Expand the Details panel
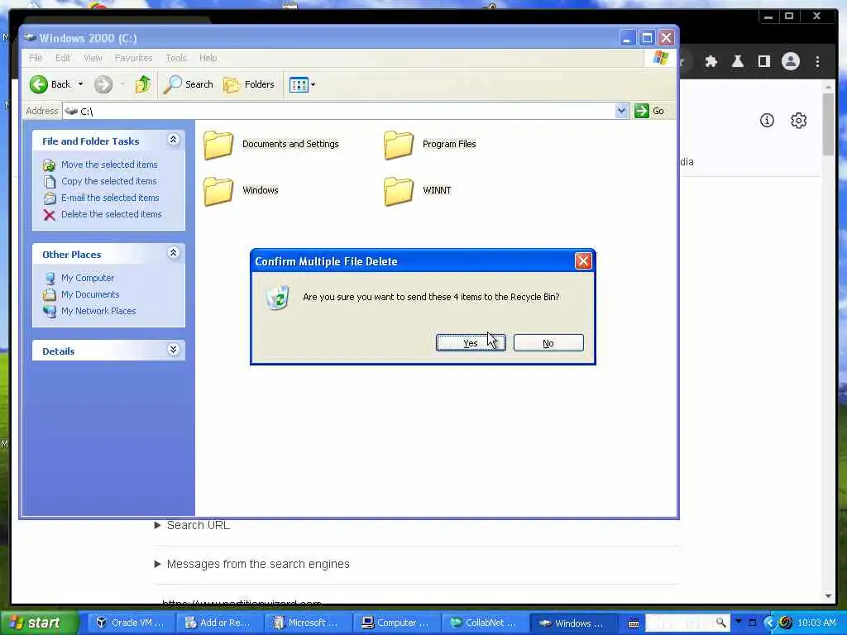 pos(174,350)
